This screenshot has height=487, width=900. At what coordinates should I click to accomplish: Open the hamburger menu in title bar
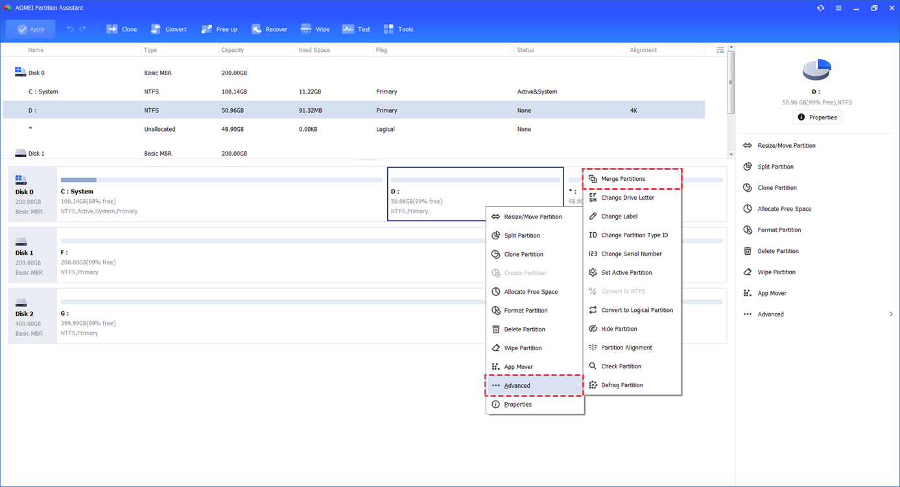coord(838,8)
